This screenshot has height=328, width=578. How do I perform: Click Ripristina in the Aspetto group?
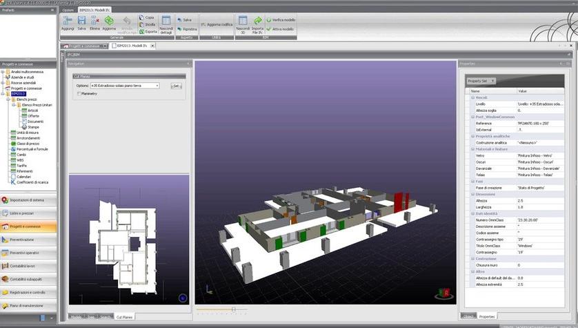187,29
